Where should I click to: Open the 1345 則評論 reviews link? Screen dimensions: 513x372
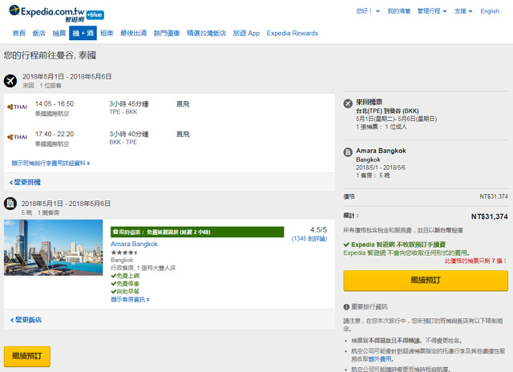pyautogui.click(x=309, y=238)
